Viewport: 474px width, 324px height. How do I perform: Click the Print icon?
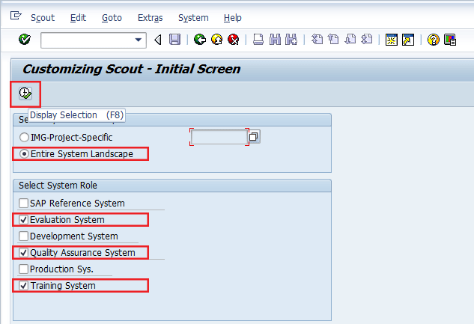(x=258, y=40)
